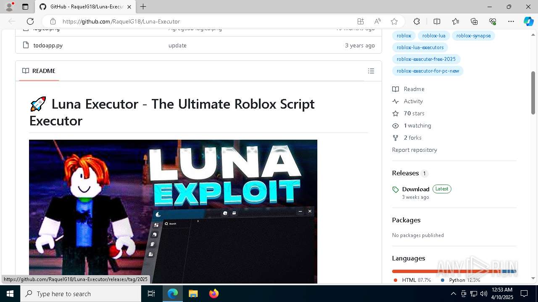Open Task View on taskbar

151,294
